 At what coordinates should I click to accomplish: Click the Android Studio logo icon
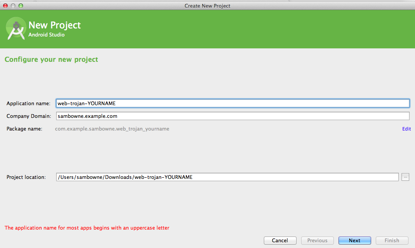[x=16, y=28]
